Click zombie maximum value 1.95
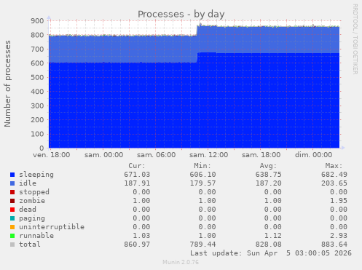The height and width of the screenshot is (270, 362). 339,201
